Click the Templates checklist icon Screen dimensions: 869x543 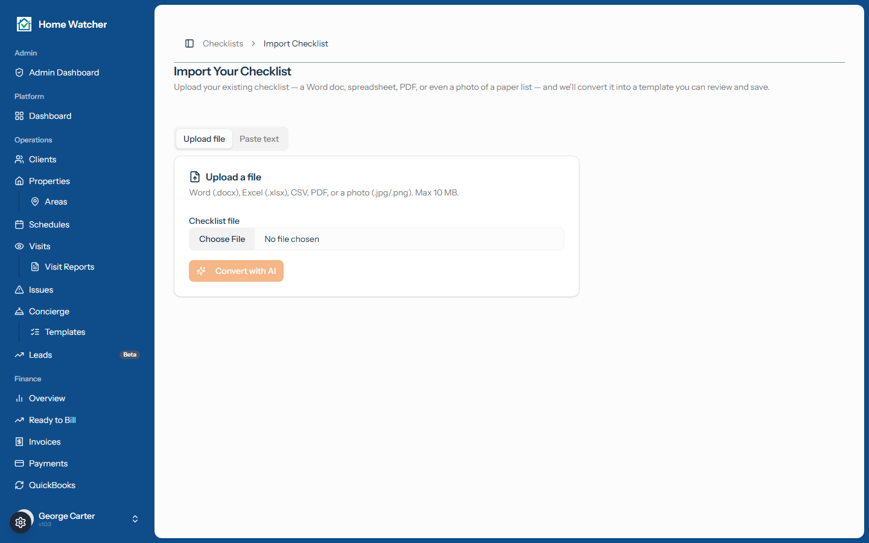pos(35,332)
